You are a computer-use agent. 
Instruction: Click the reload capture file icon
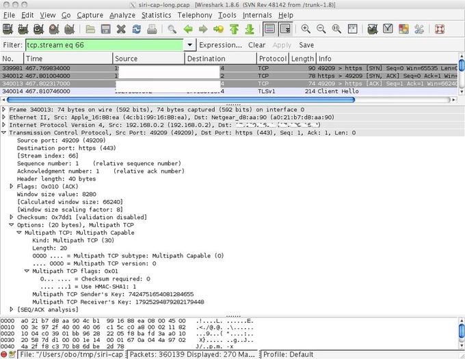(136, 29)
